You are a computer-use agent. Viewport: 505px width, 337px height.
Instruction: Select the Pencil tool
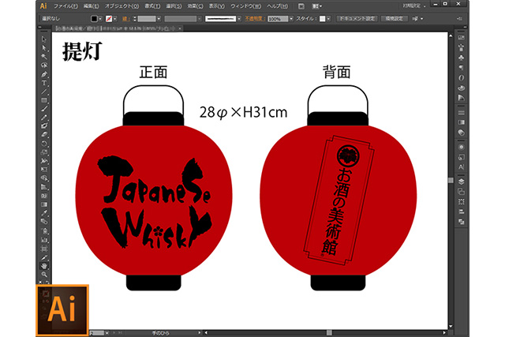44,118
